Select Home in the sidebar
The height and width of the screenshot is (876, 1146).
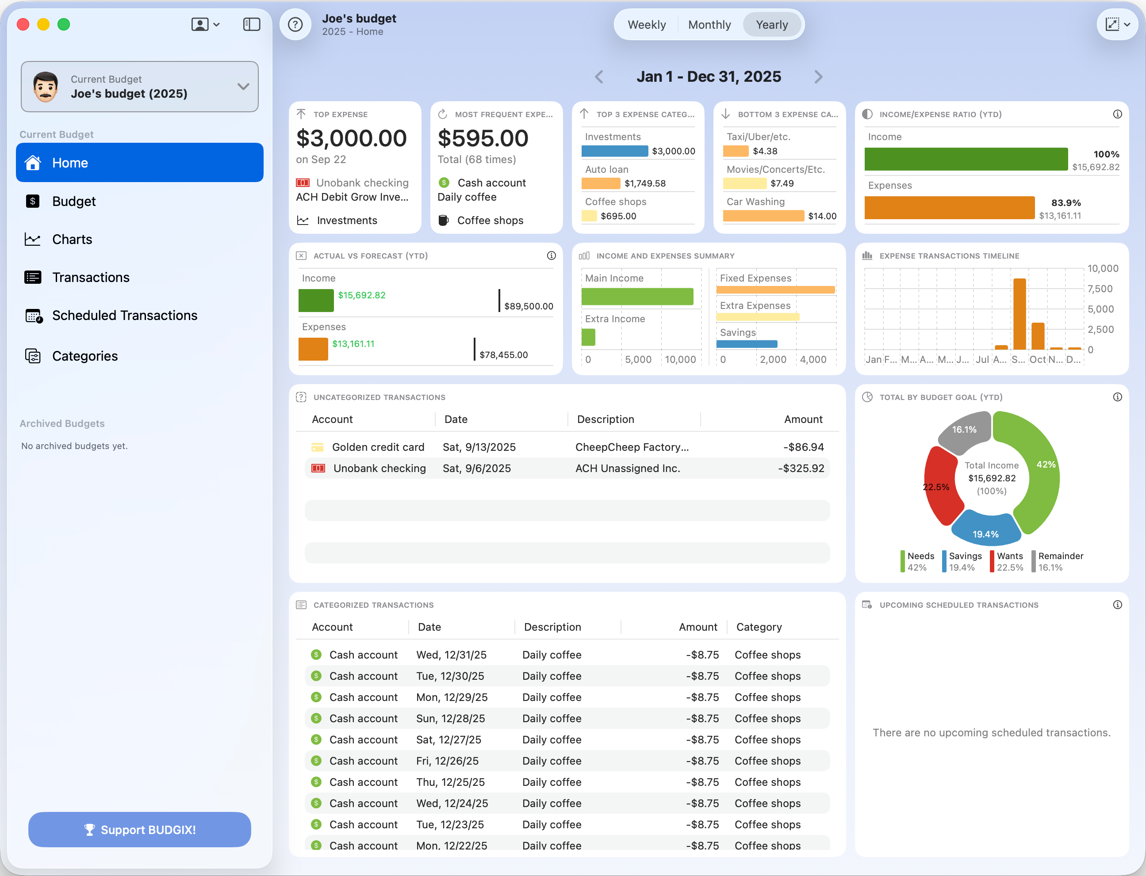click(139, 162)
